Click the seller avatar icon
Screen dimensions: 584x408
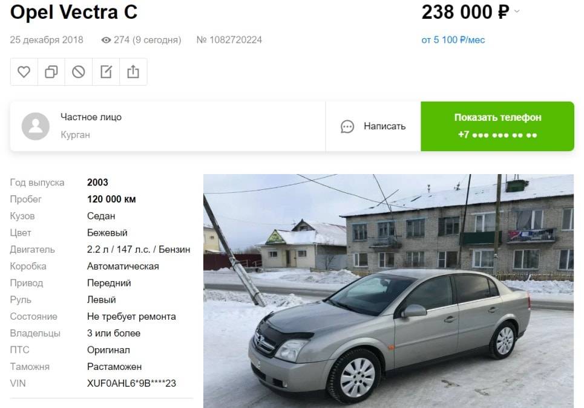tap(35, 126)
